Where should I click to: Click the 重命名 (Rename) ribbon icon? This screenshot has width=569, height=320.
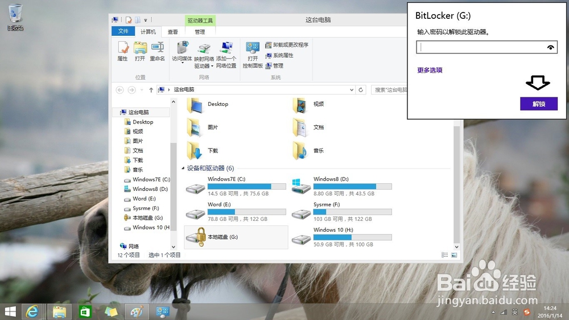[157, 51]
